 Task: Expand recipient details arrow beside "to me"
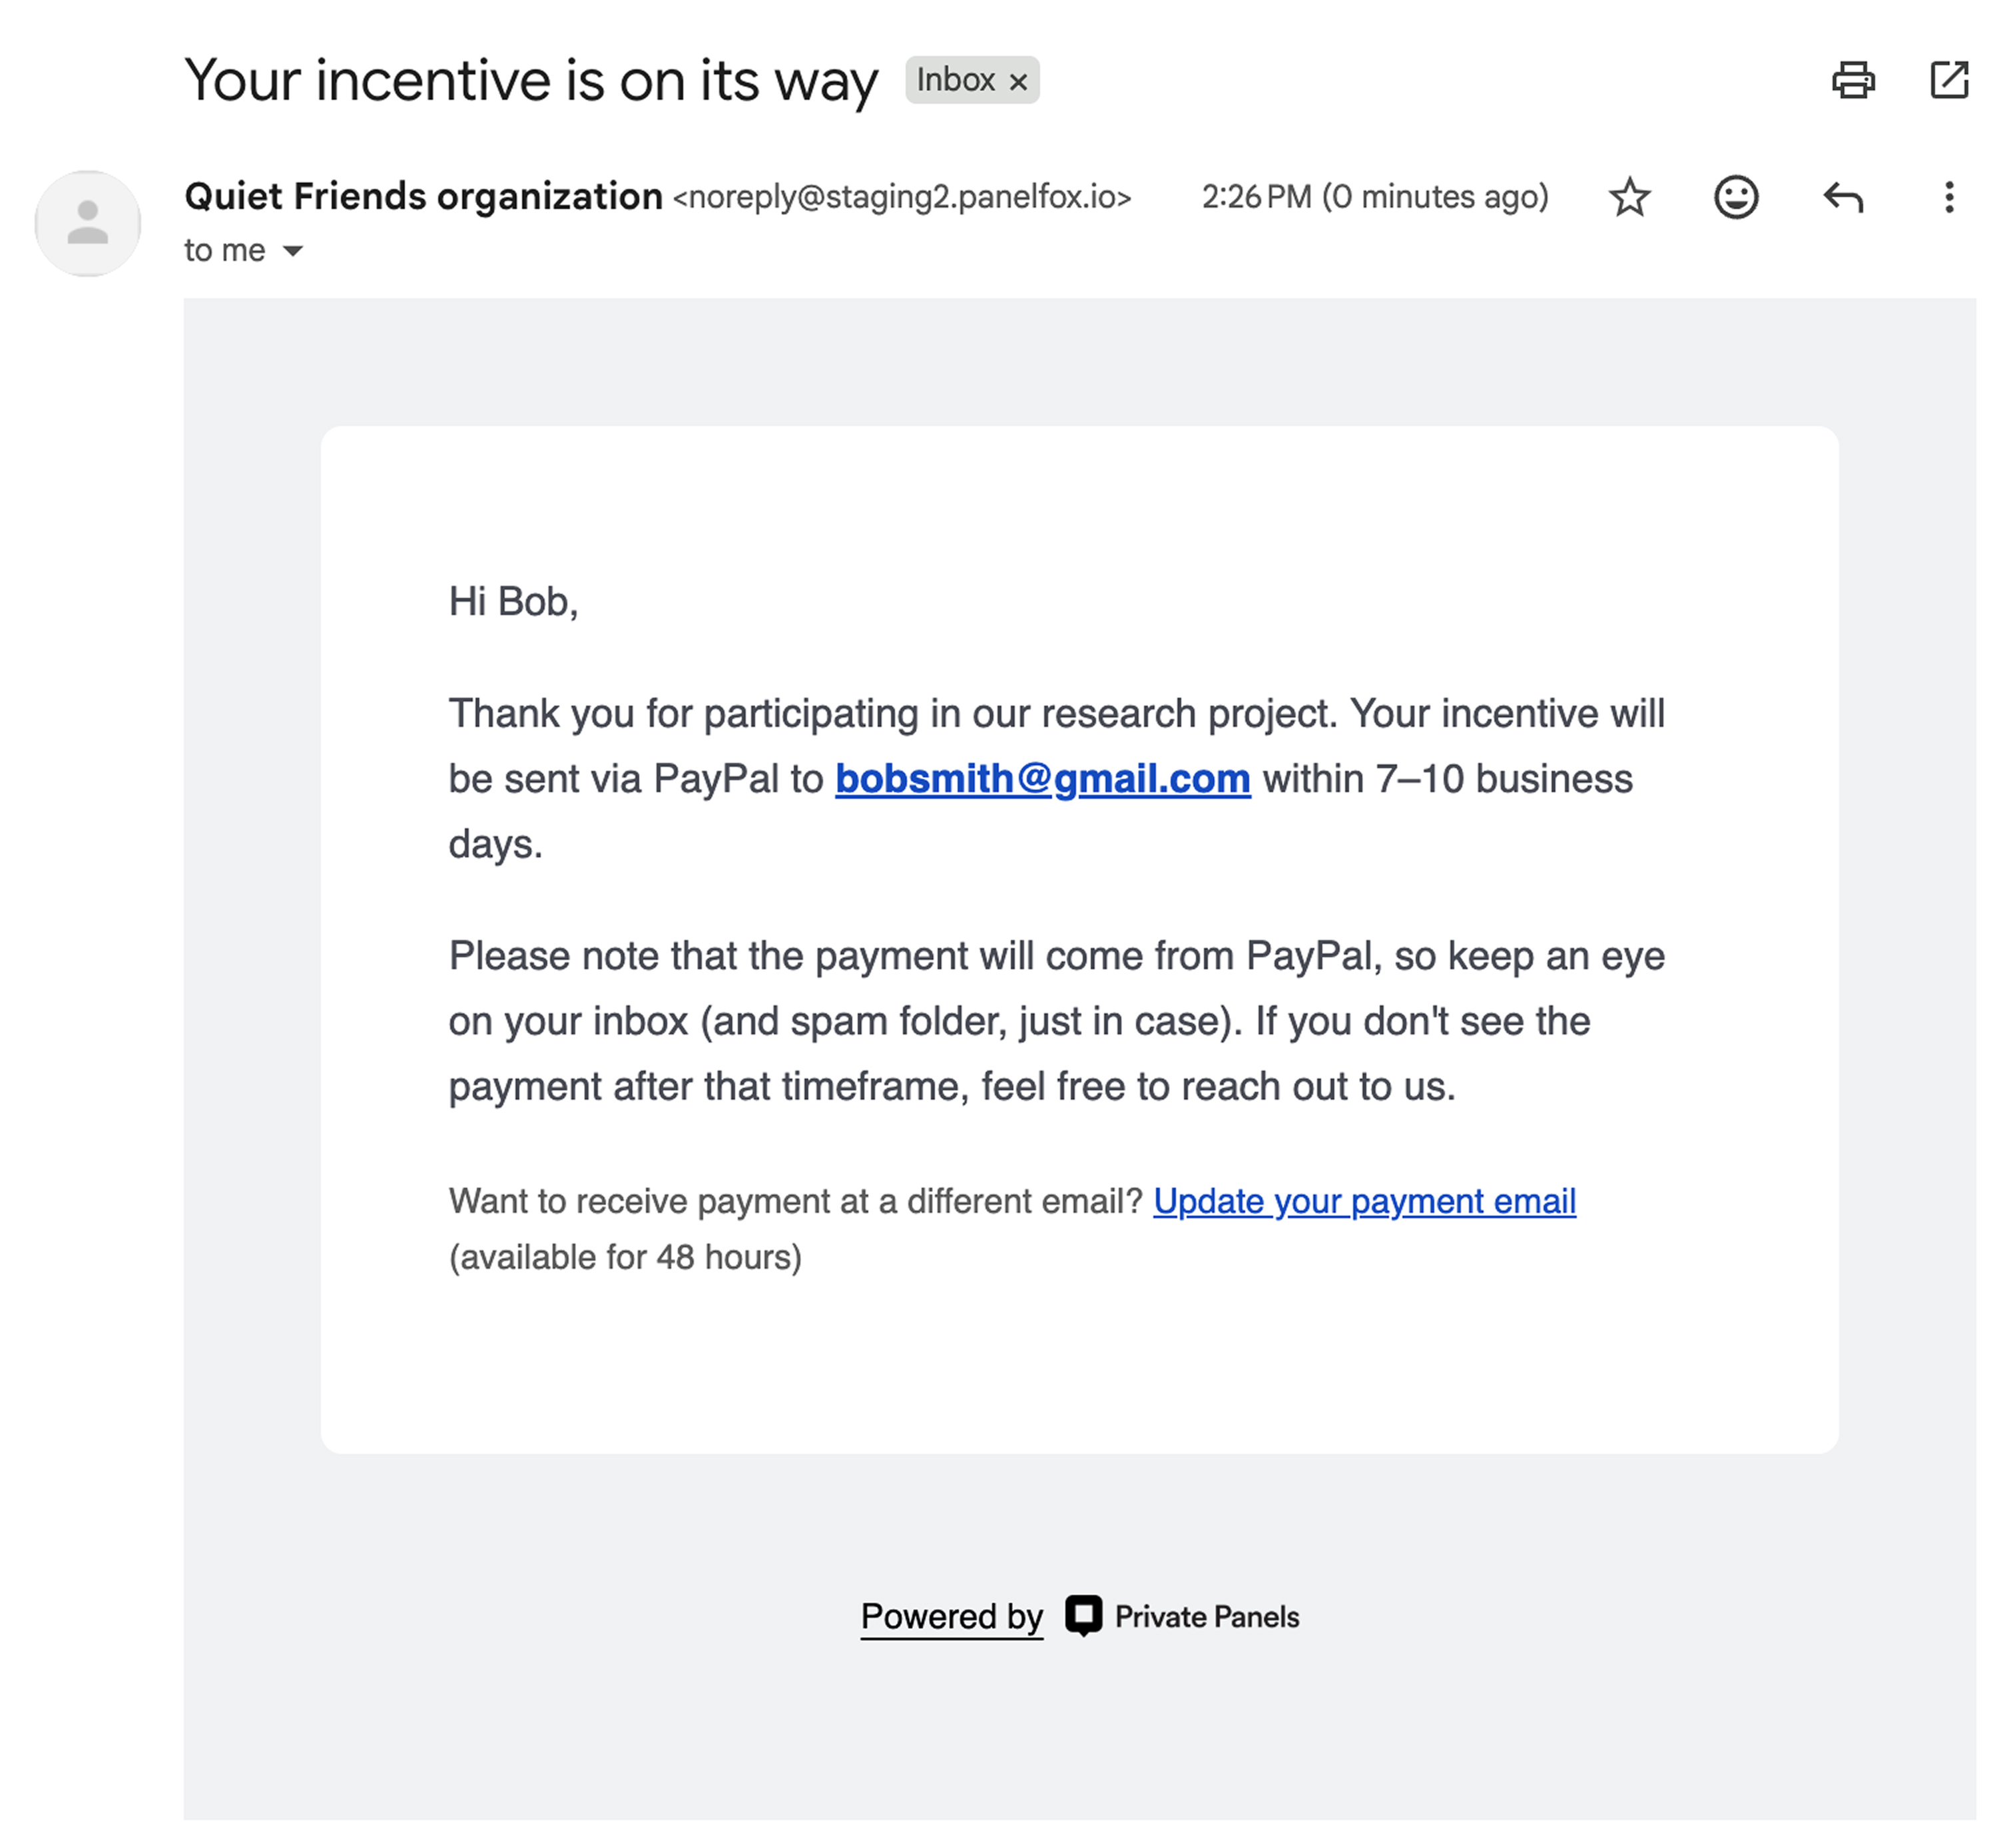click(x=293, y=251)
